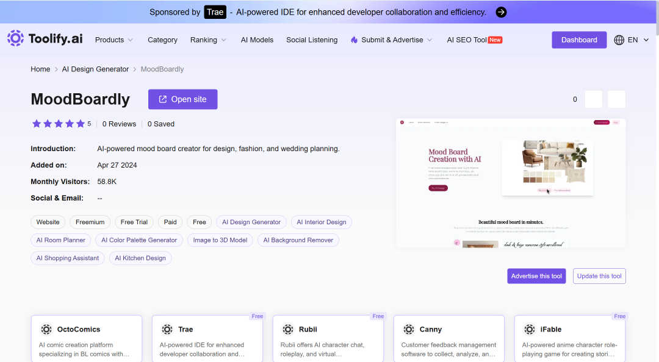Click AI Design Generator breadcrumb link
The height and width of the screenshot is (362, 659).
(95, 69)
